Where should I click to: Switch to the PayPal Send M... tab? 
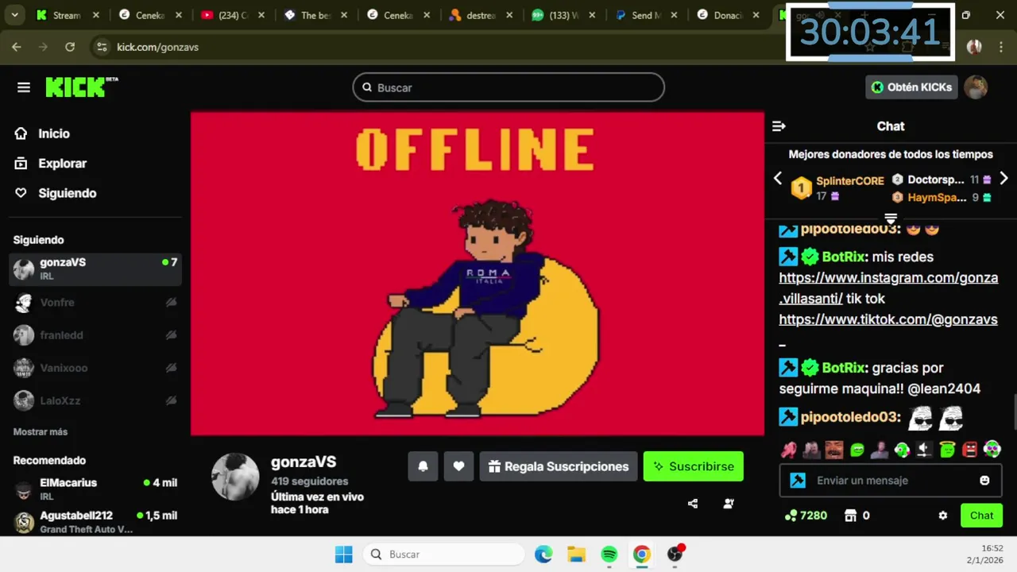tap(646, 15)
